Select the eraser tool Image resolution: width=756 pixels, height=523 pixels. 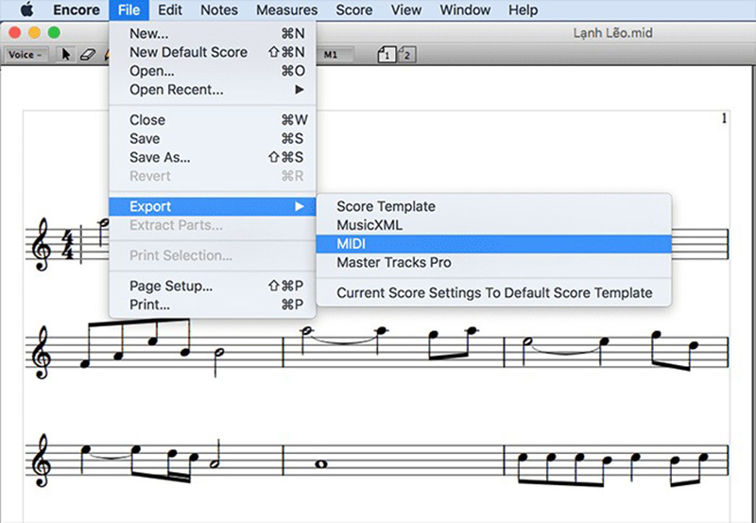(x=87, y=55)
